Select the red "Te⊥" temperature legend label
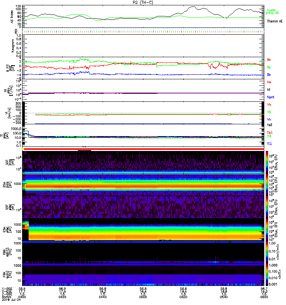This screenshot has width=286, height=305. pos(270,132)
